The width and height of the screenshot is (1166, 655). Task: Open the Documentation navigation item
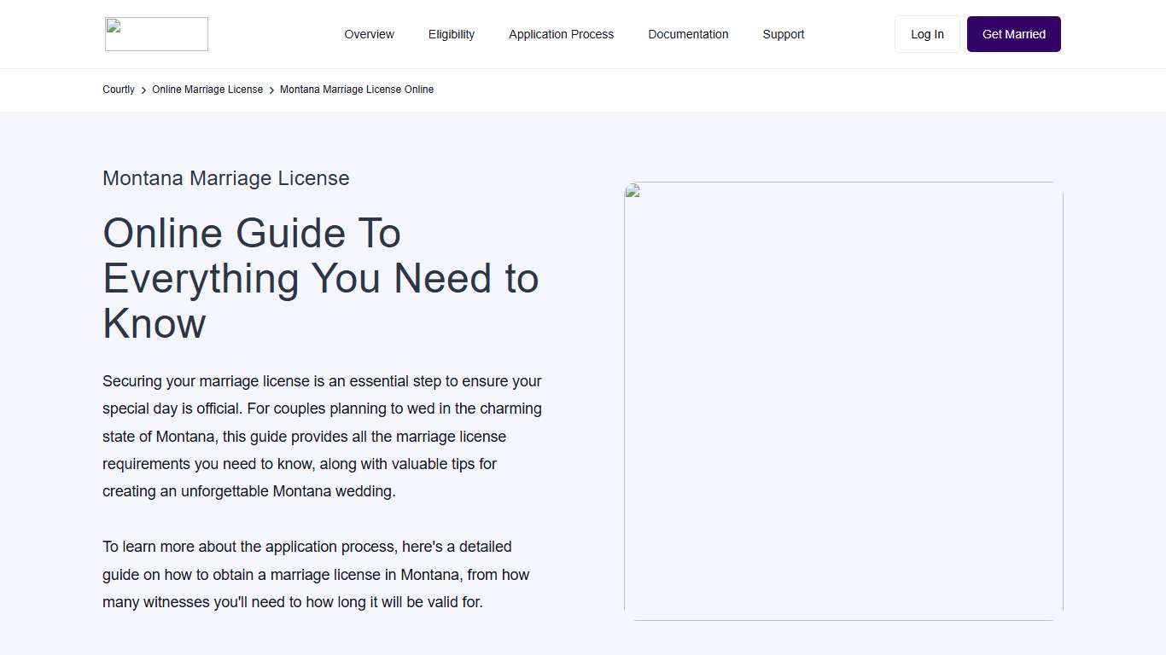pos(688,34)
